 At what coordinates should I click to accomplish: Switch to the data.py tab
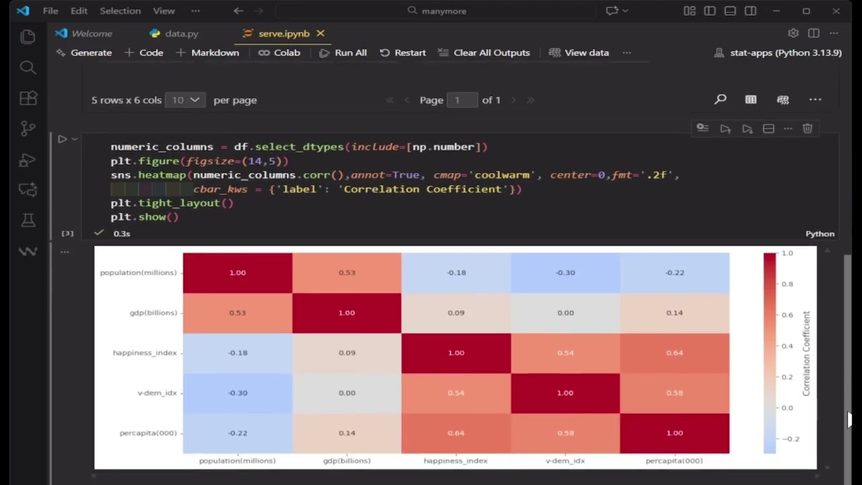coord(174,33)
